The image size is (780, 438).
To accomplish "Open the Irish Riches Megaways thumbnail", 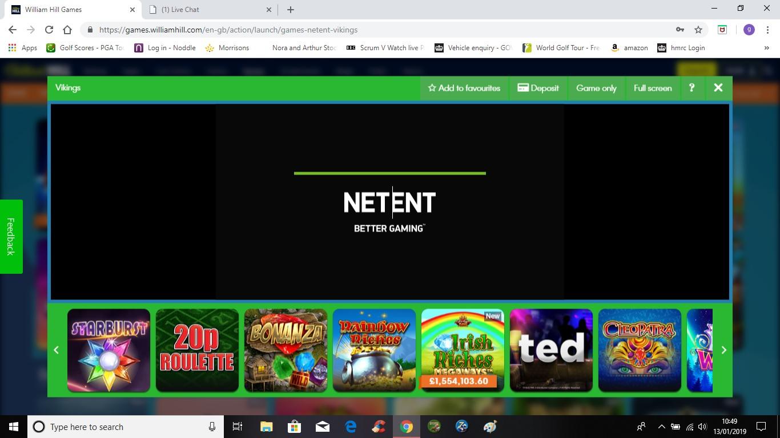I will [x=463, y=350].
